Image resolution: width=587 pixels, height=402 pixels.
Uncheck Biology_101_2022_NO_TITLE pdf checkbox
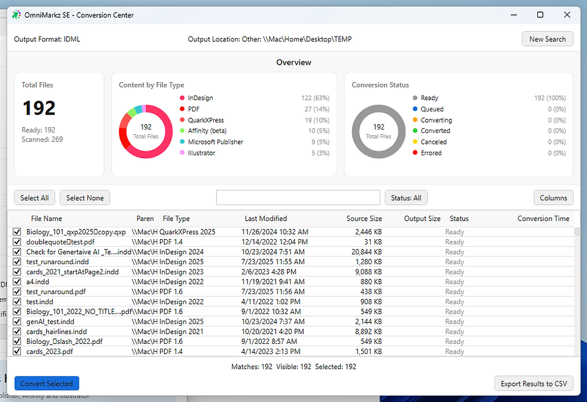(17, 312)
